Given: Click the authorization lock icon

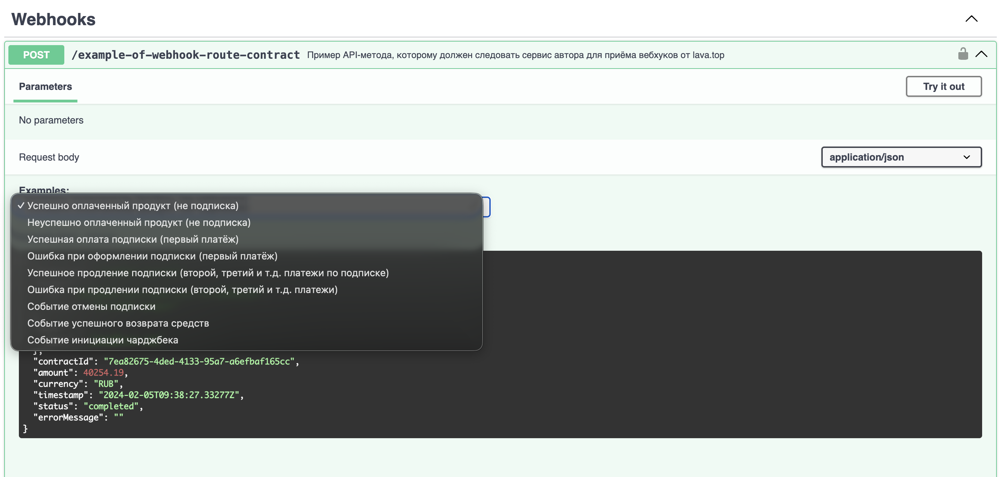Looking at the screenshot, I should tap(963, 54).
